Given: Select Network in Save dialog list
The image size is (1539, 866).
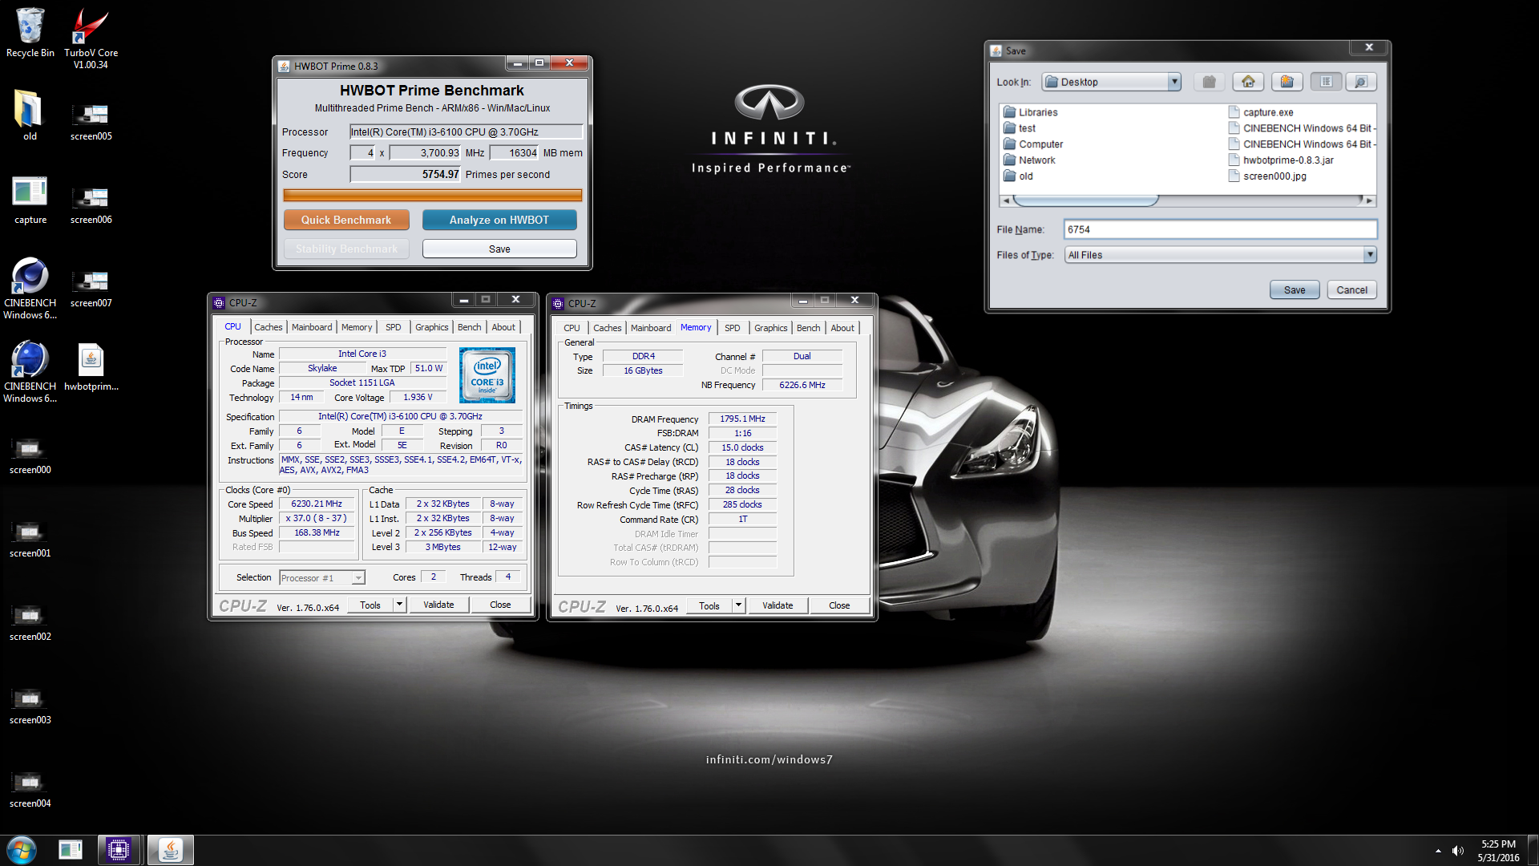Looking at the screenshot, I should point(1029,160).
